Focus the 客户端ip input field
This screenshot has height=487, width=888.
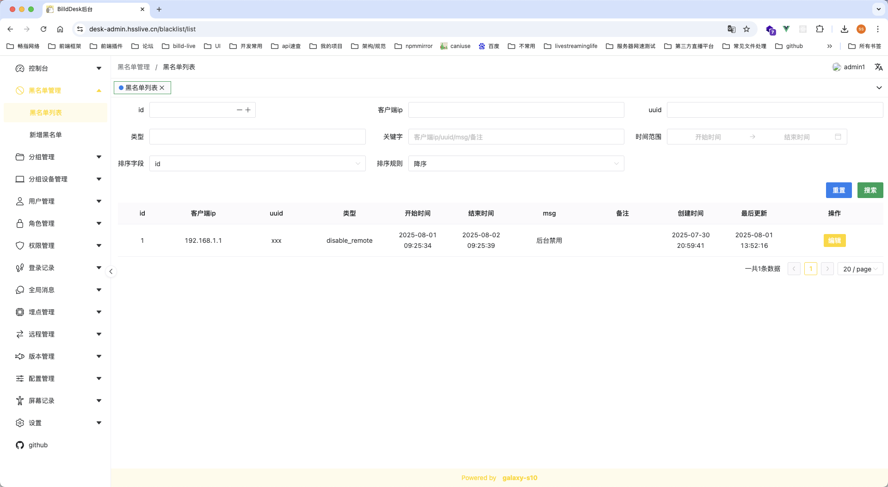coord(516,110)
